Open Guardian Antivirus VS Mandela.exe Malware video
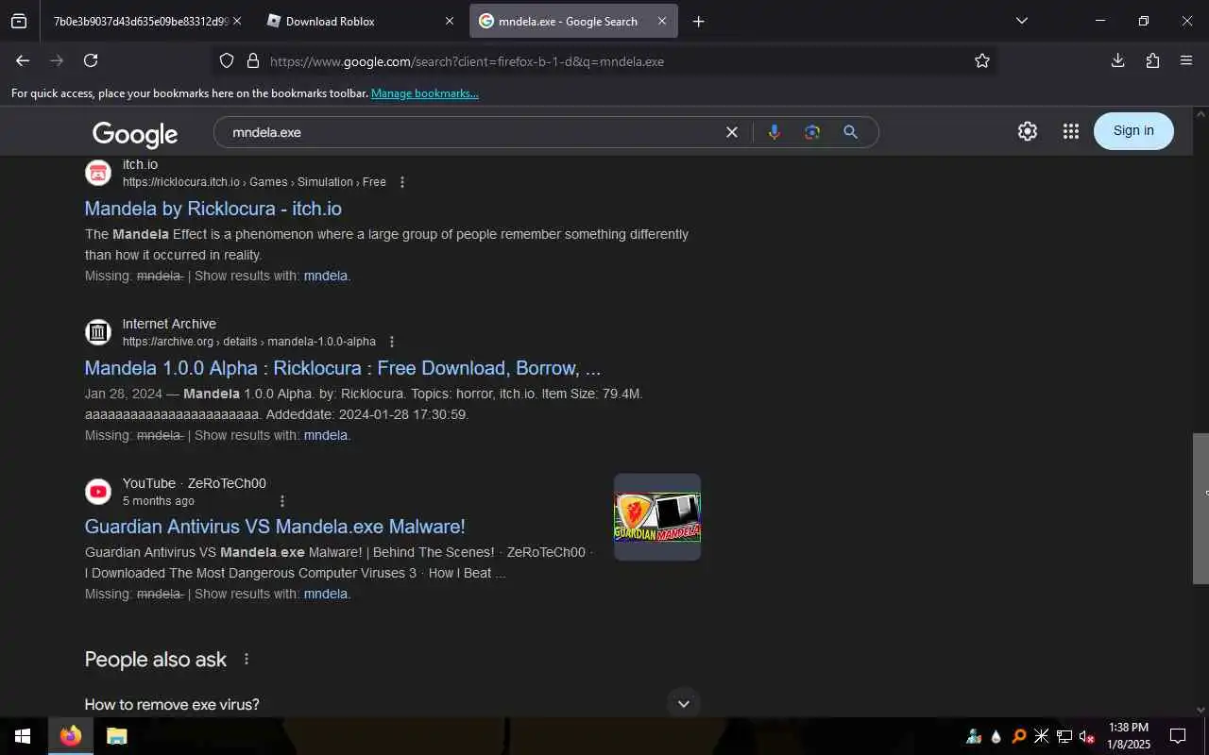1209x755 pixels. pos(275,527)
